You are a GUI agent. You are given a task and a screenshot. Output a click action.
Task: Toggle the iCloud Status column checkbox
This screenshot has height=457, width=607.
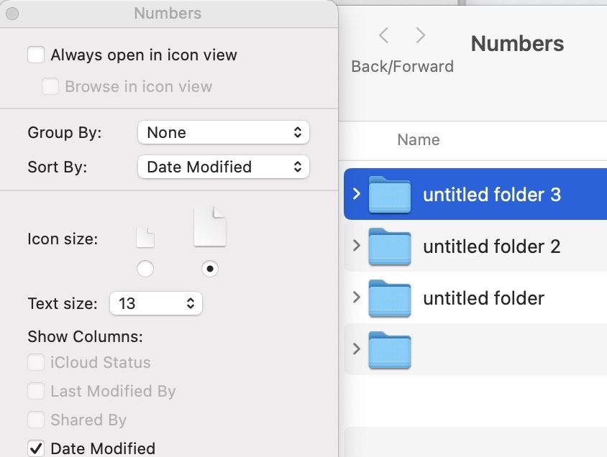pos(36,362)
